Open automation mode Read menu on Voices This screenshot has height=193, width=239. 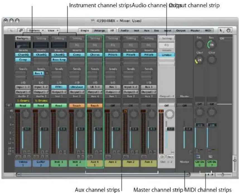point(23,105)
